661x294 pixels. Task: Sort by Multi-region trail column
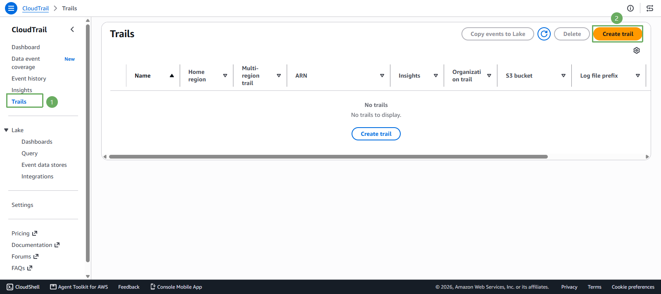tap(279, 76)
